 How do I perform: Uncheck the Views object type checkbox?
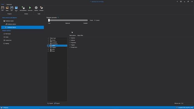tap(48, 51)
